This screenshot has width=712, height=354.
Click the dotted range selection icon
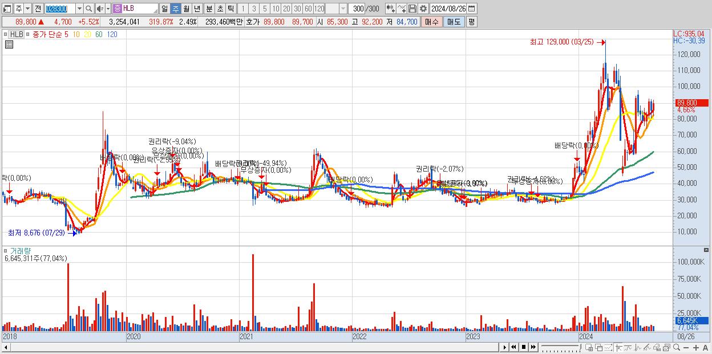[608, 348]
